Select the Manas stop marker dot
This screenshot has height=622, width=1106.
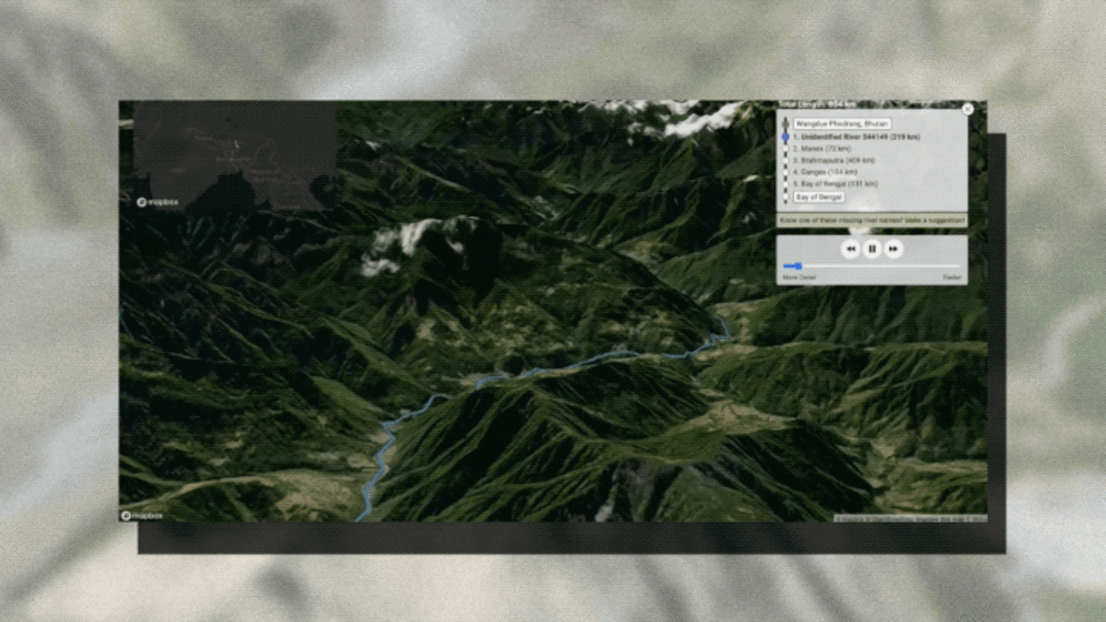pyautogui.click(x=785, y=149)
